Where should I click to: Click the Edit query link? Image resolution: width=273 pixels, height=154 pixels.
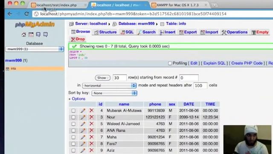pos(194,63)
